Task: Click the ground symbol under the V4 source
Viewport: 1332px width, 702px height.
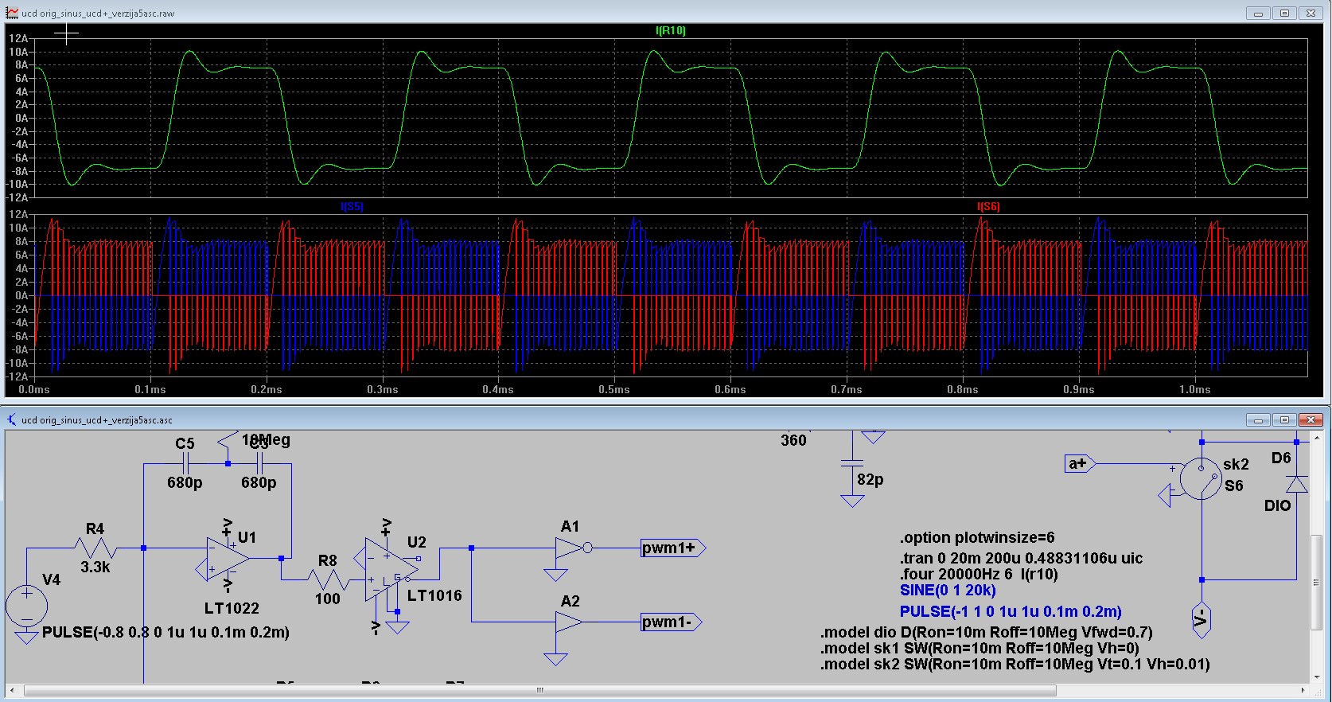Action: coord(27,638)
